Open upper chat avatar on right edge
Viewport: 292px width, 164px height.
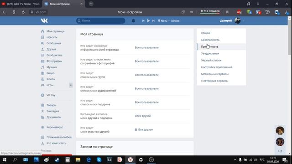280,130
